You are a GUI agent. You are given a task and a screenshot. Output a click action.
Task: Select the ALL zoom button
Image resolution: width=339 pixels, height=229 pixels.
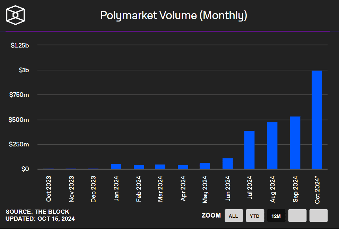234,215
